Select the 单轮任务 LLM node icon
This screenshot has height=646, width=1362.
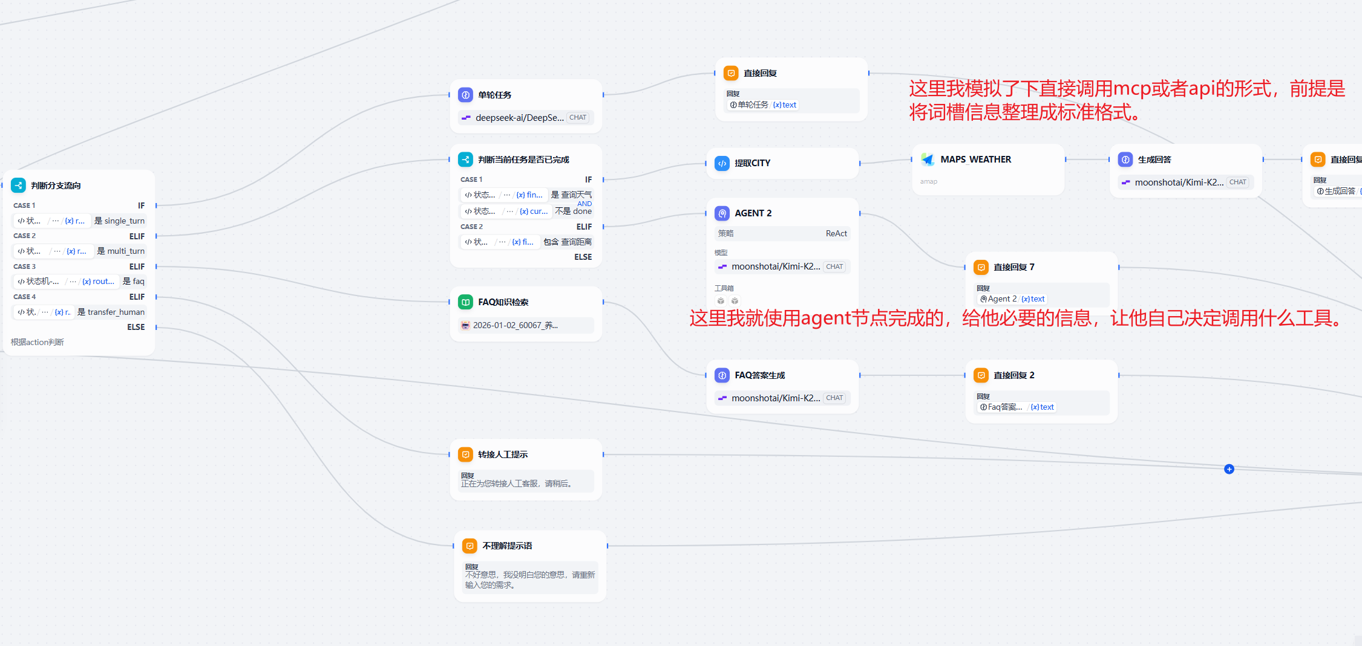click(x=465, y=95)
